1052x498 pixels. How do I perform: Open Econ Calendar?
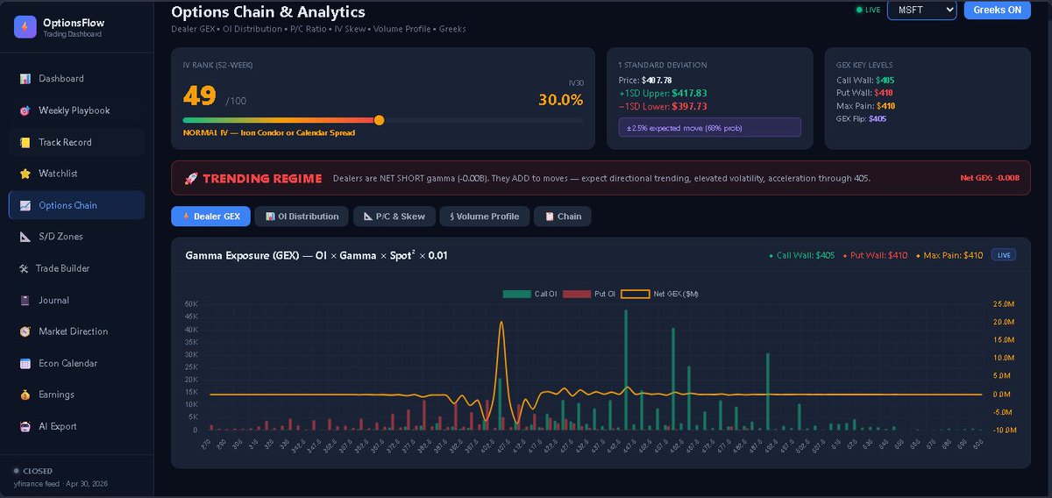coord(76,363)
